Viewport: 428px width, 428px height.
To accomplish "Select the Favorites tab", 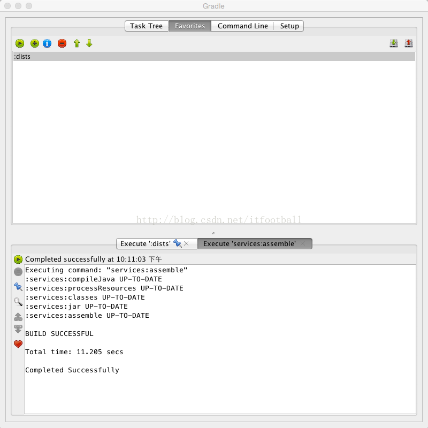I will tap(190, 26).
